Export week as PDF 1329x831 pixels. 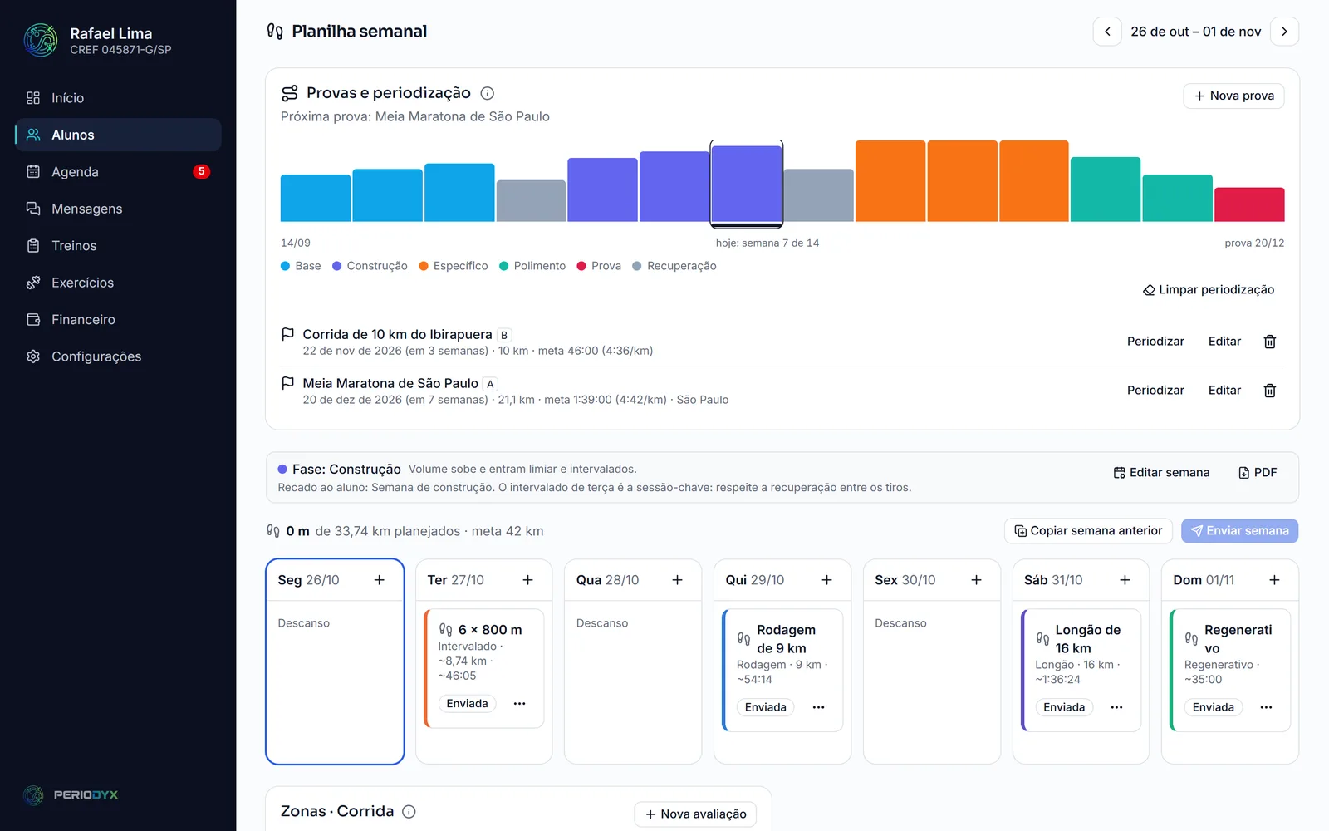click(x=1258, y=473)
